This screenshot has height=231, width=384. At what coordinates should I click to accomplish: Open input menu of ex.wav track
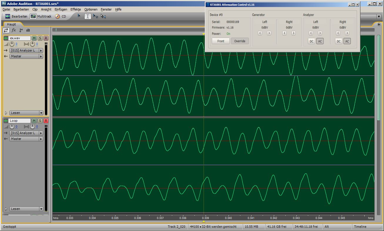[x=26, y=51]
